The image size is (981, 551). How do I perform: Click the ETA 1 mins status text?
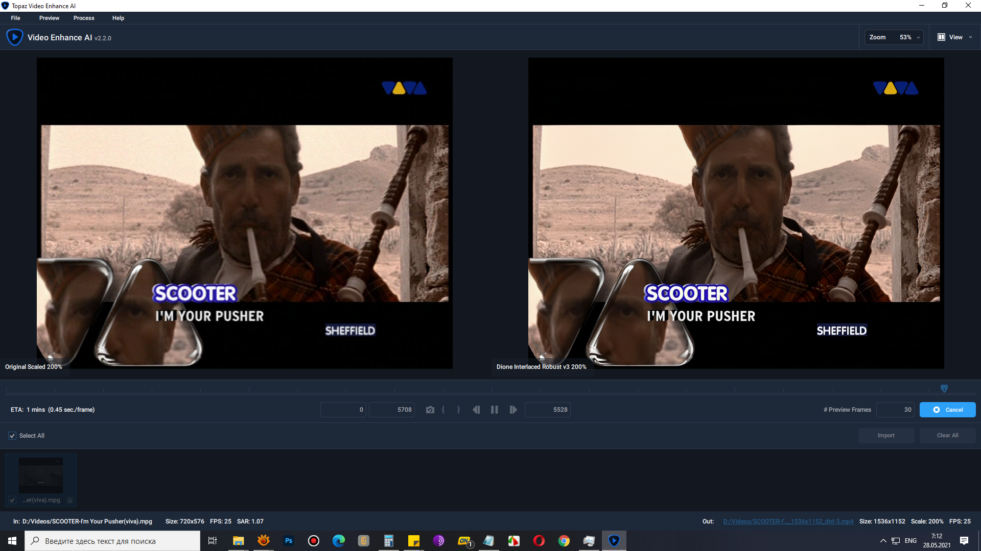click(53, 410)
